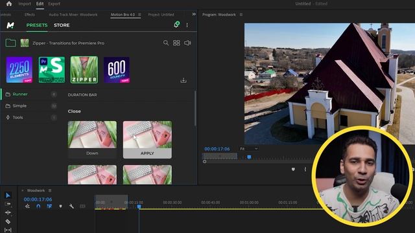Switch to PRESETS tab
Viewport: 415px width, 233px height.
pyautogui.click(x=37, y=25)
